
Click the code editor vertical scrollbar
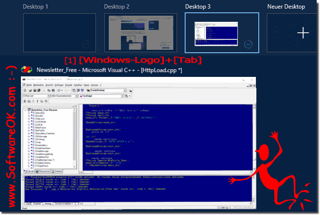pos(254,138)
